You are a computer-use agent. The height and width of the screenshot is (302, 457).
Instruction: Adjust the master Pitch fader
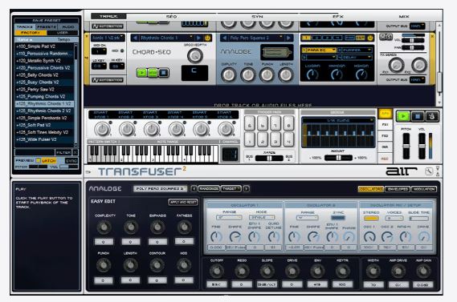[406, 146]
